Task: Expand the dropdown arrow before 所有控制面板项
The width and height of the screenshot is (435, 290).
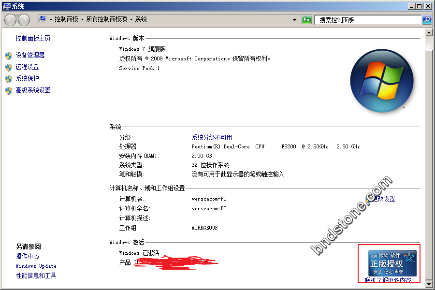Action: pos(82,19)
